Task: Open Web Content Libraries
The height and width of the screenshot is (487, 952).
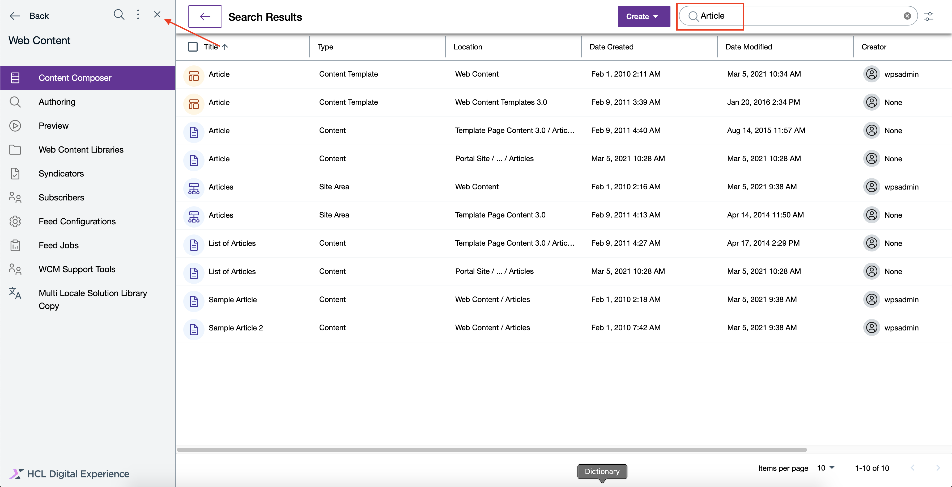Action: click(x=81, y=149)
